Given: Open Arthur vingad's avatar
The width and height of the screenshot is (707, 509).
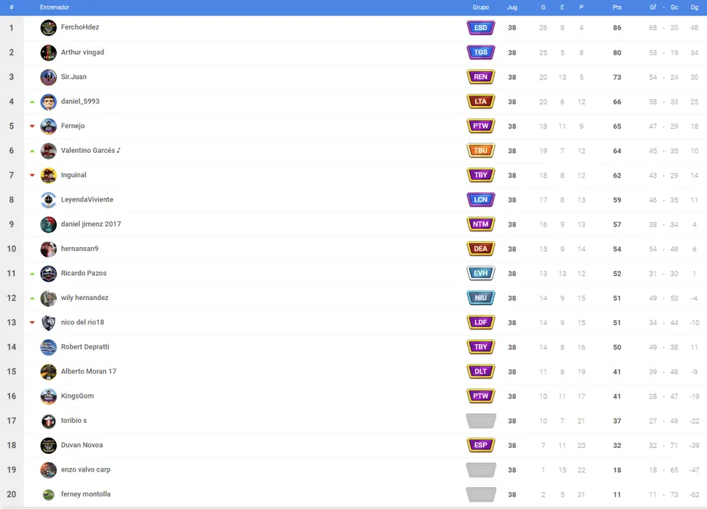Looking at the screenshot, I should [x=49, y=53].
